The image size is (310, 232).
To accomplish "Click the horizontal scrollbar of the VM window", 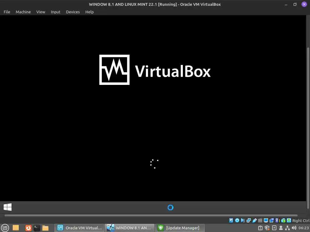I will 151,215.
